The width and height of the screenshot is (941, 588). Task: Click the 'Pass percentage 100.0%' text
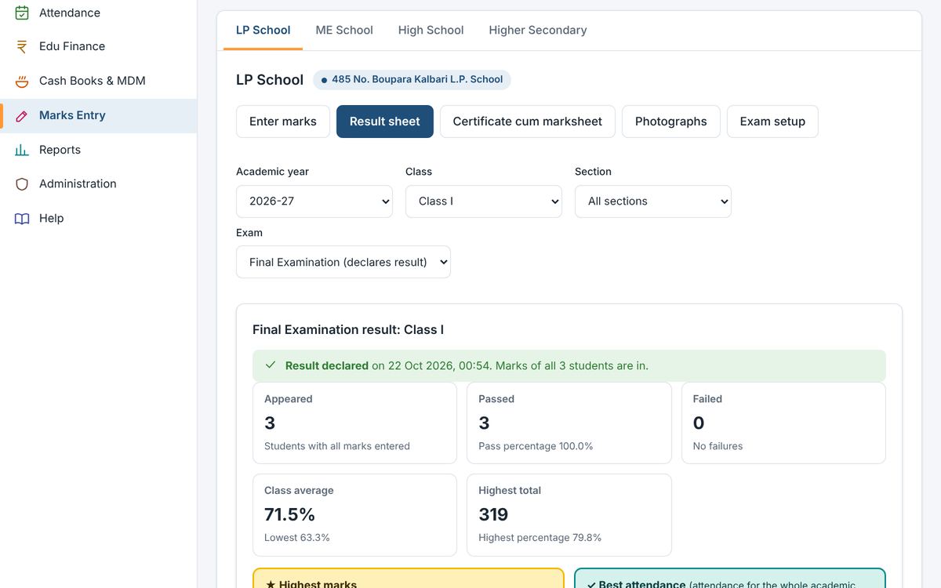pos(536,446)
